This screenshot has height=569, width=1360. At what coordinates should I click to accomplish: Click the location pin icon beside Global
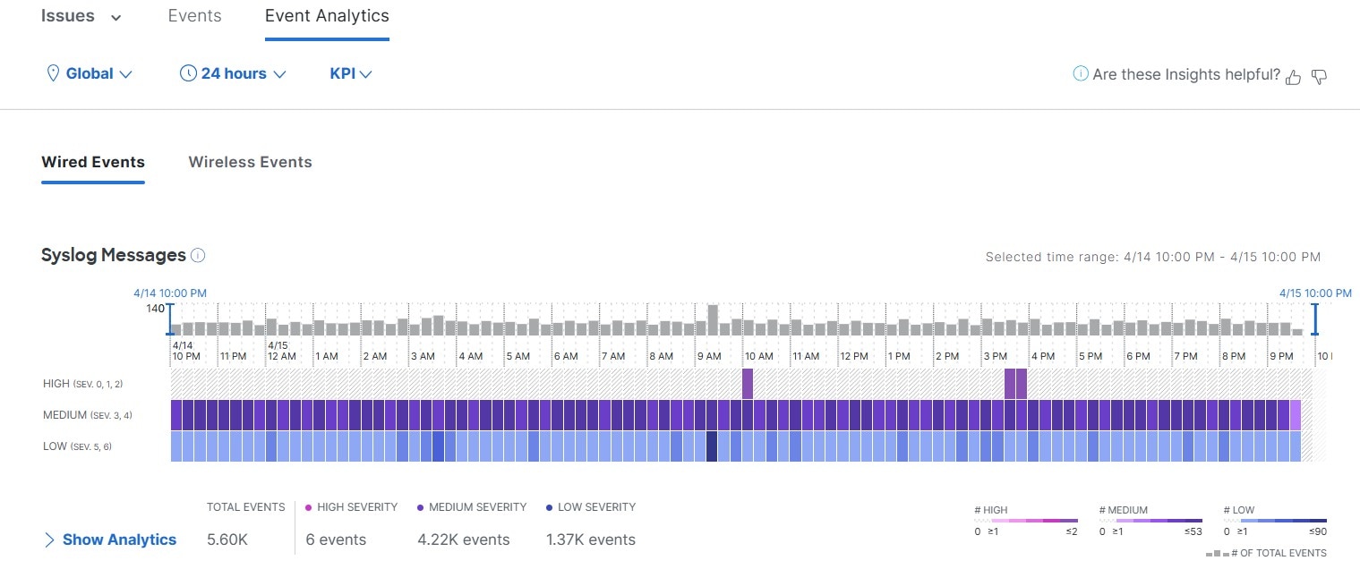tap(52, 73)
